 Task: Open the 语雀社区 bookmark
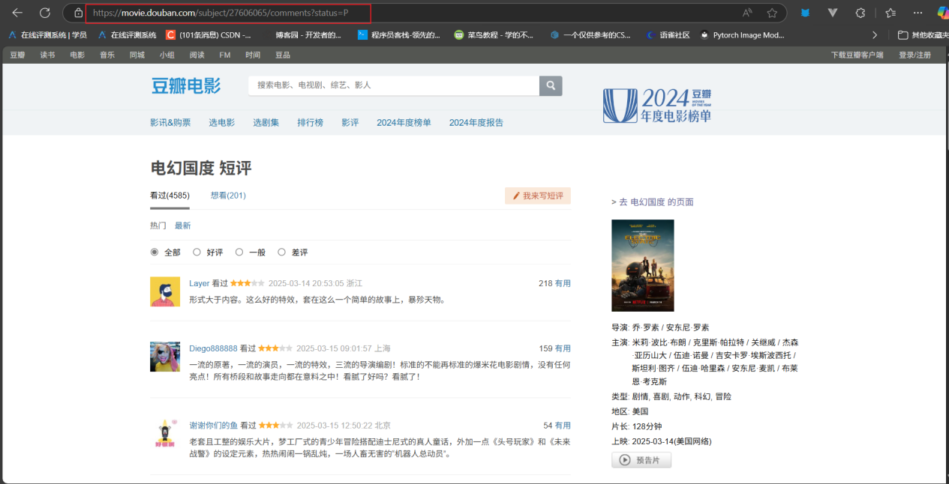click(x=668, y=34)
